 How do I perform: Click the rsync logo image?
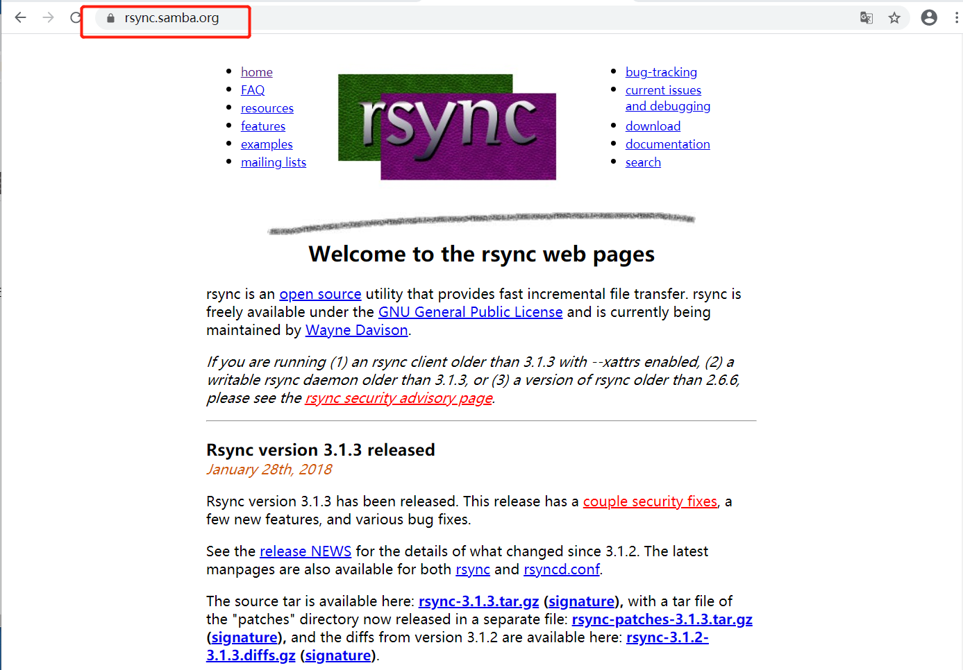pyautogui.click(x=446, y=126)
